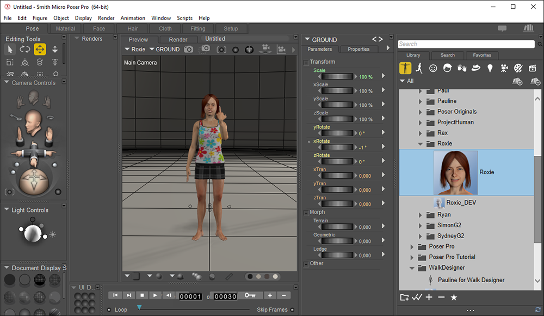Image resolution: width=544 pixels, height=316 pixels.
Task: Jump to first frame
Action: [x=115, y=295]
